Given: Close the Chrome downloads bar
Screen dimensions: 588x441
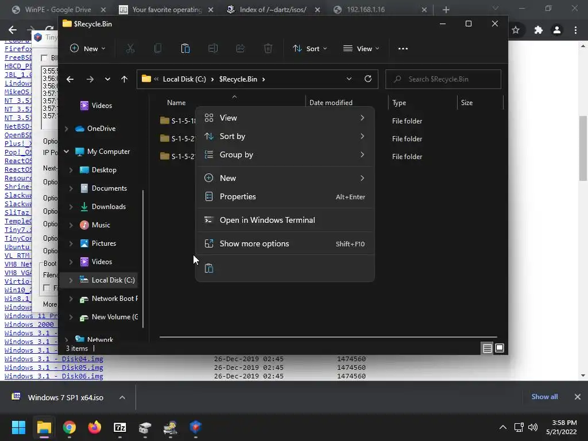Looking at the screenshot, I should point(578,397).
